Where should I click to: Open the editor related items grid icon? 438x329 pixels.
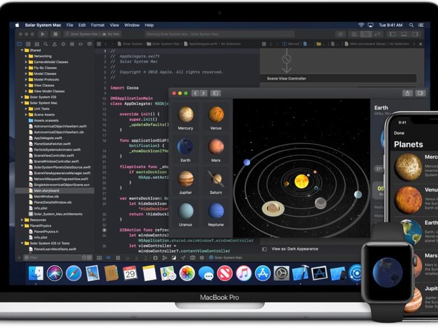(x=98, y=44)
